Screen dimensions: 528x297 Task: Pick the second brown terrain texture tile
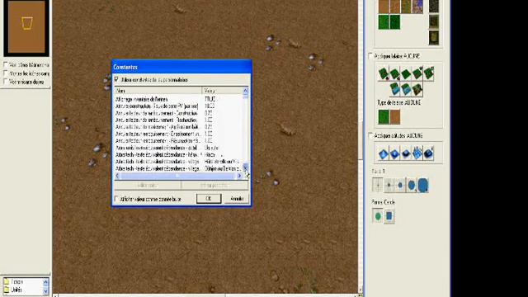(x=395, y=7)
